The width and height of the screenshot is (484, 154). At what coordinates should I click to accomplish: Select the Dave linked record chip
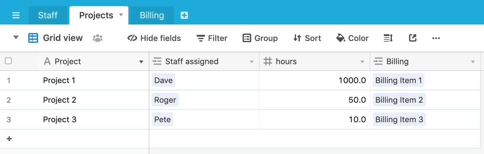coord(163,80)
